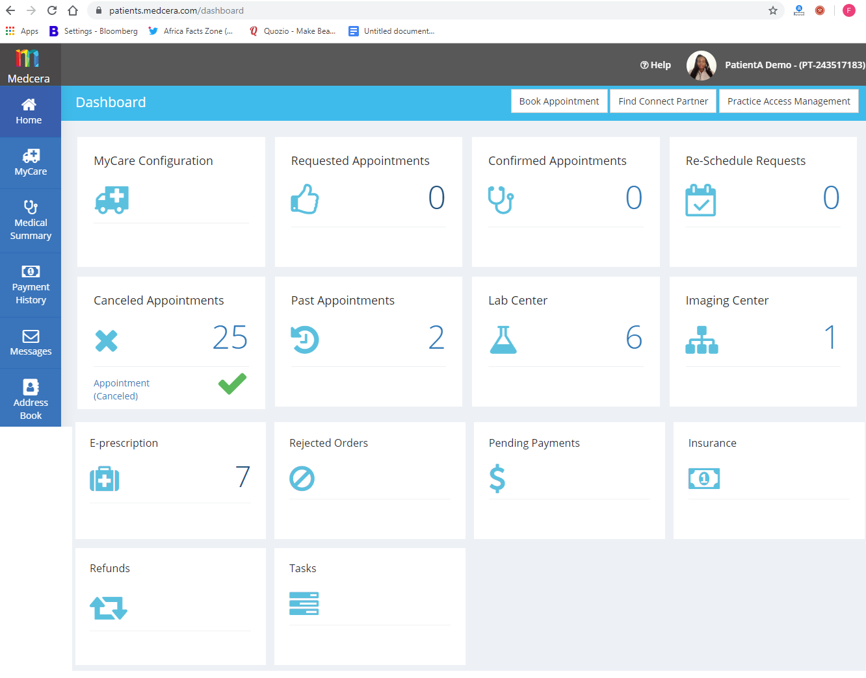Click the Help link in header
The height and width of the screenshot is (678, 866).
655,65
